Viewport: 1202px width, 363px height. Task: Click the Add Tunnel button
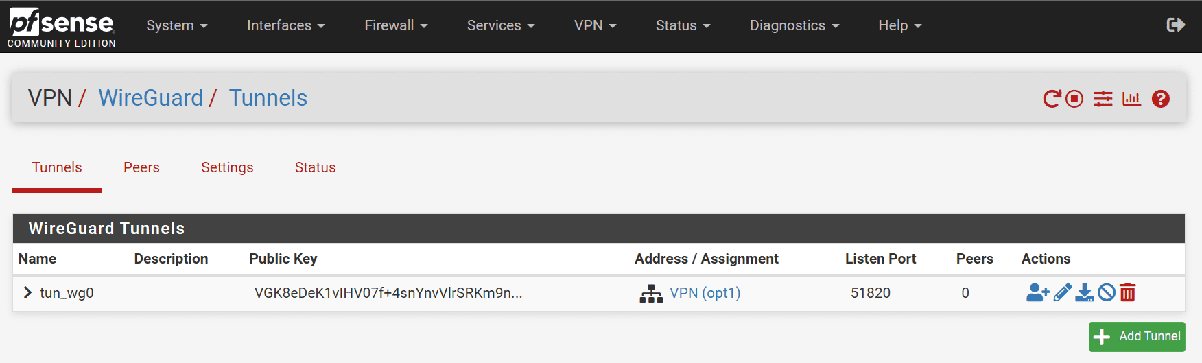(x=1137, y=336)
